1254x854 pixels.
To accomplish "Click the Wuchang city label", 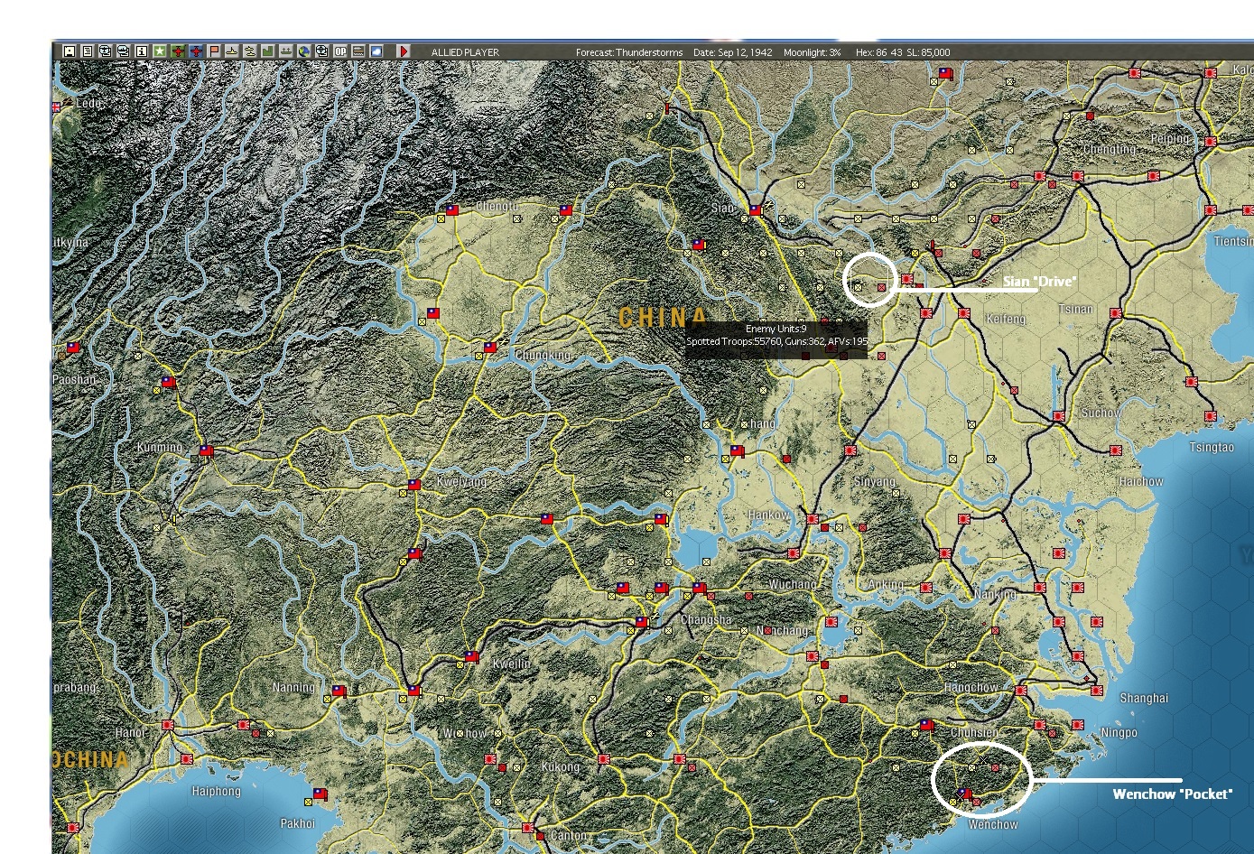I will coord(792,585).
